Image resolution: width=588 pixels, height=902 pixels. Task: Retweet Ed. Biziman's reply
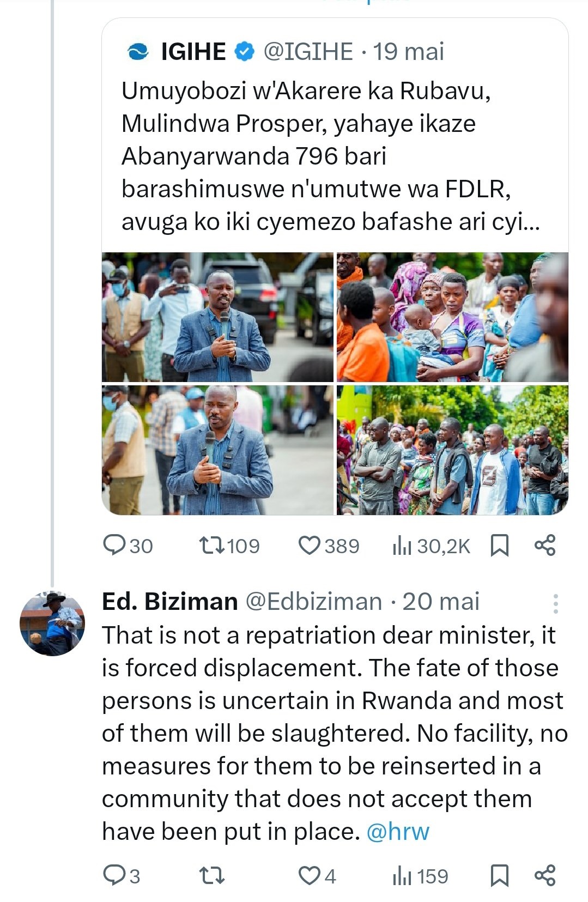coord(211,876)
